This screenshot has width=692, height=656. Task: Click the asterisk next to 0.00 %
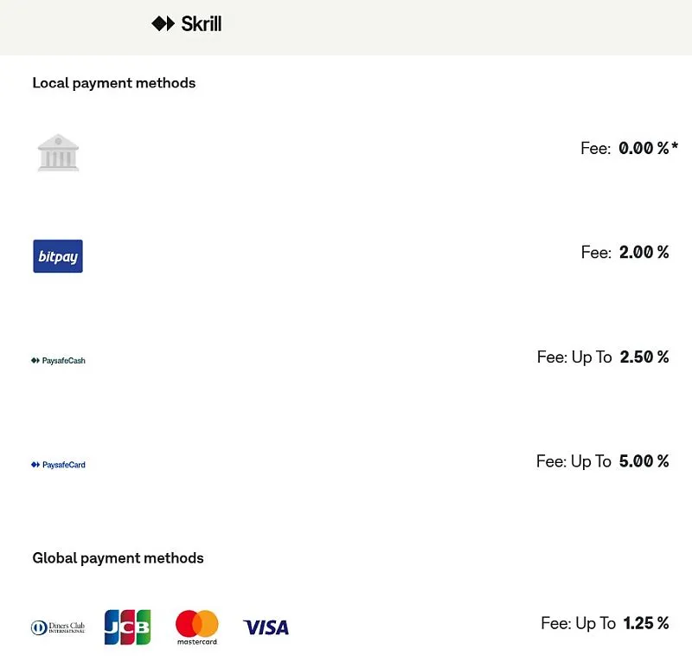[675, 145]
